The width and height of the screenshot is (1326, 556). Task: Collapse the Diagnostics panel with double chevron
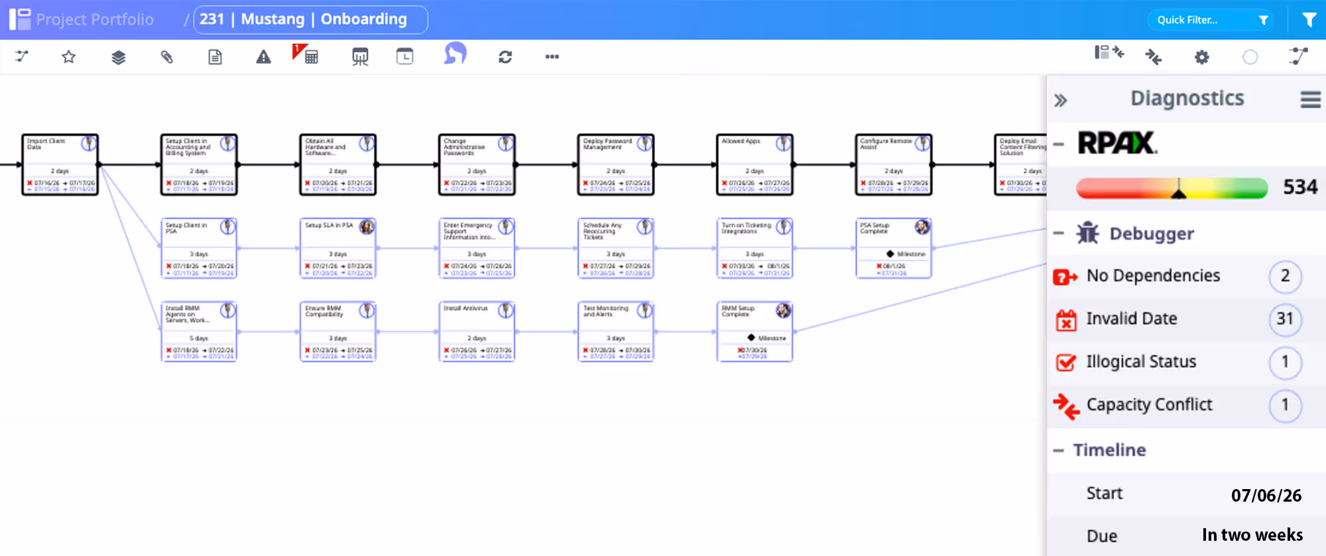1061,101
